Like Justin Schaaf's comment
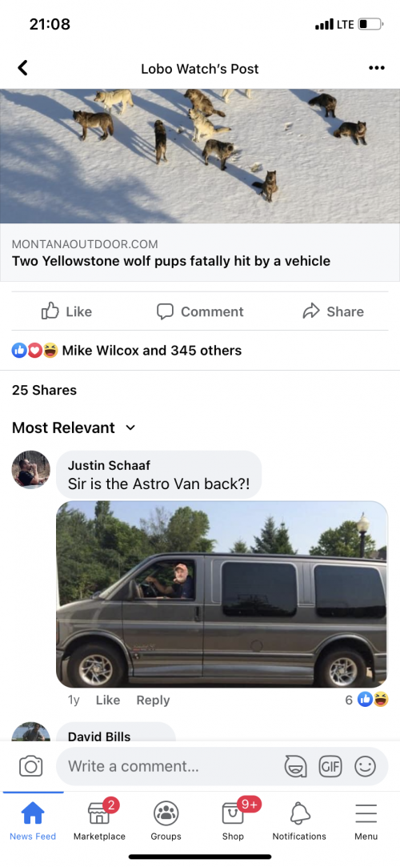The height and width of the screenshot is (867, 400). coord(108,700)
